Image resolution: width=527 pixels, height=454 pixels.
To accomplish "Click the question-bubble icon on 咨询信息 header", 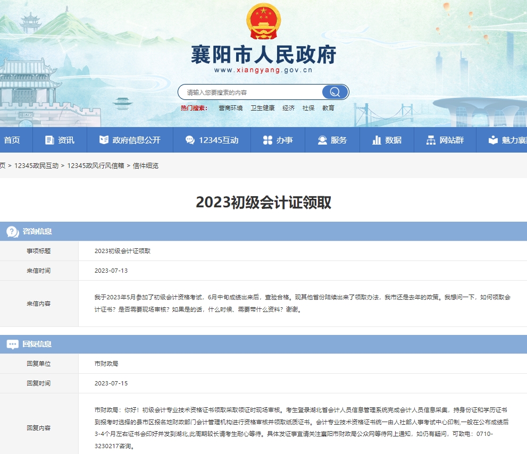I will point(12,231).
